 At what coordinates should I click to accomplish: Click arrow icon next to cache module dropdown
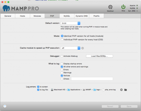[x=83, y=48]
